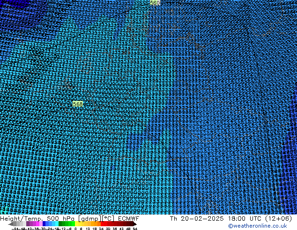Pick the bright red swatch near 24
The image size is (297, 230).
point(102,224)
